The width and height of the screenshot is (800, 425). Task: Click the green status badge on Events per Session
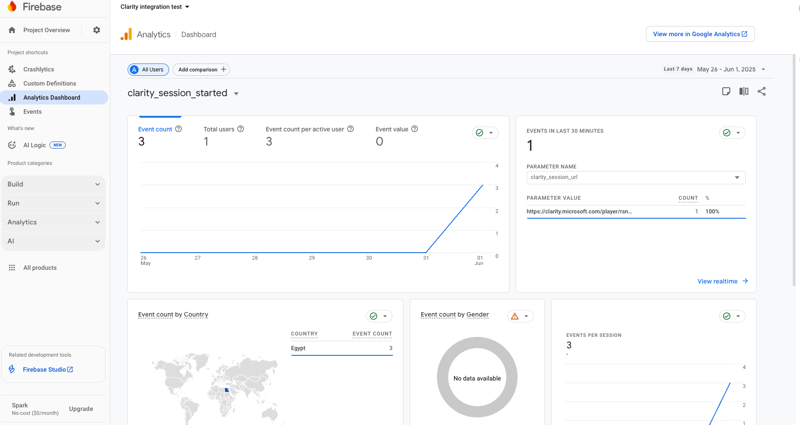tap(726, 316)
